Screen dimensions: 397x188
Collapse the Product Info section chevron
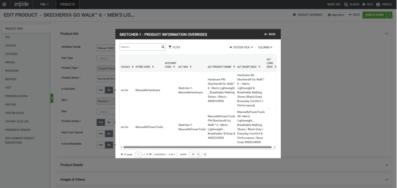[387, 33]
